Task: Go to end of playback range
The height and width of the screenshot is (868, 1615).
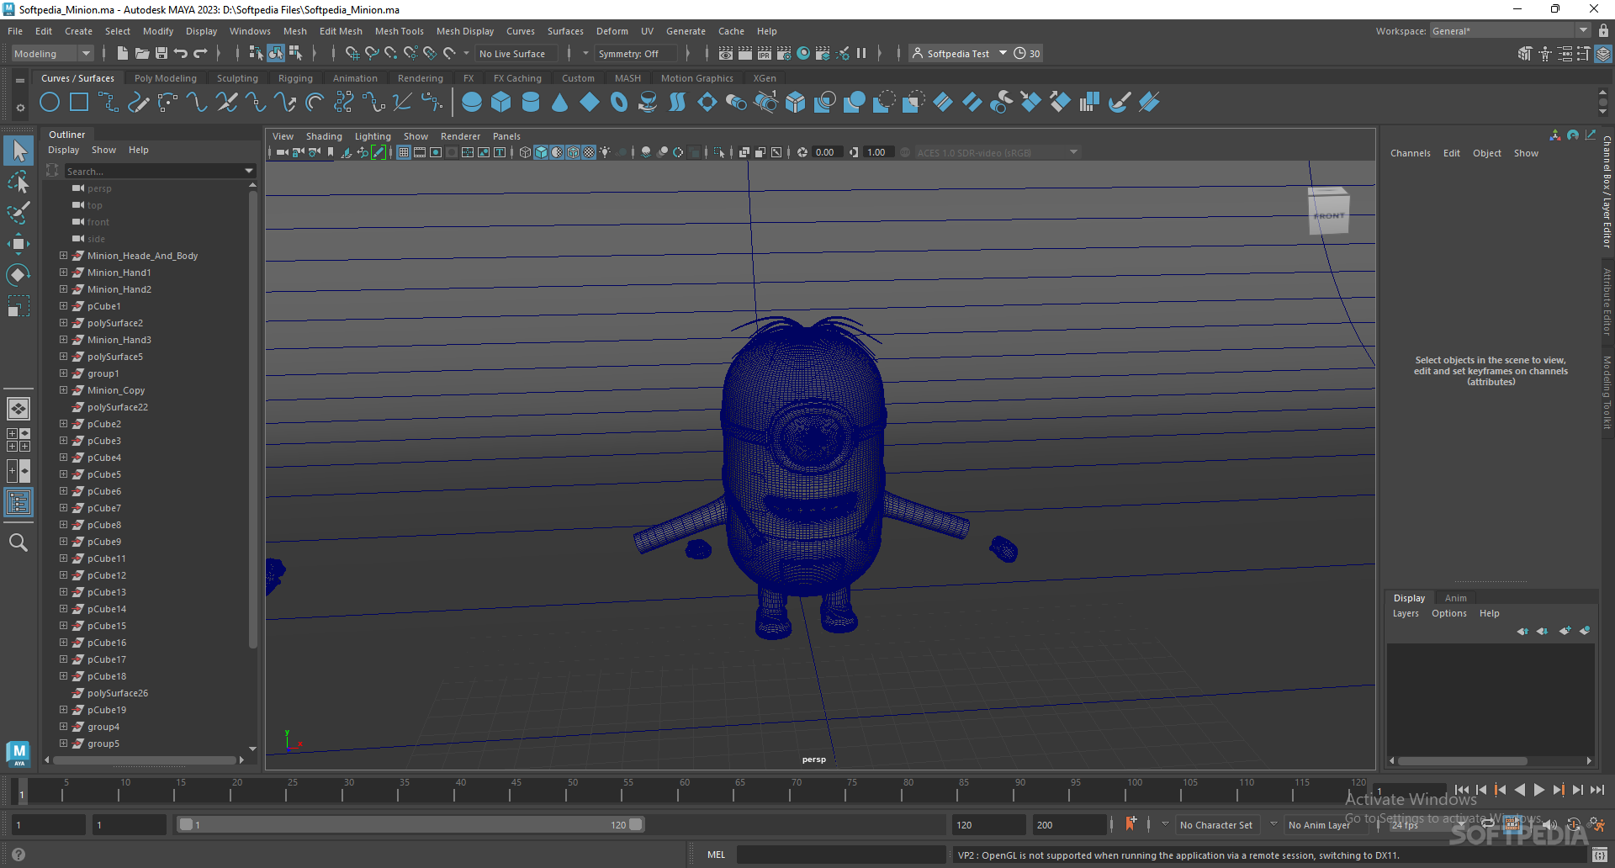Action: [x=1596, y=790]
